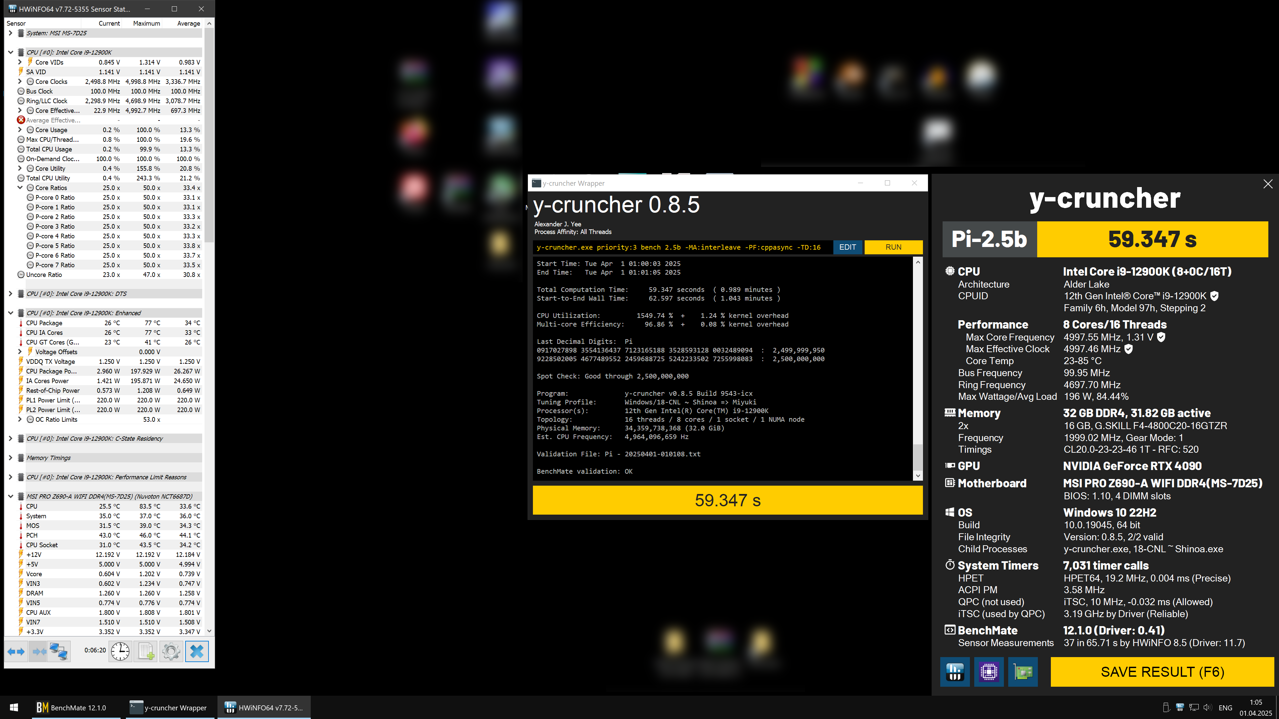Click the red X icon on Average Effective row
Image resolution: width=1279 pixels, height=719 pixels.
click(x=21, y=120)
